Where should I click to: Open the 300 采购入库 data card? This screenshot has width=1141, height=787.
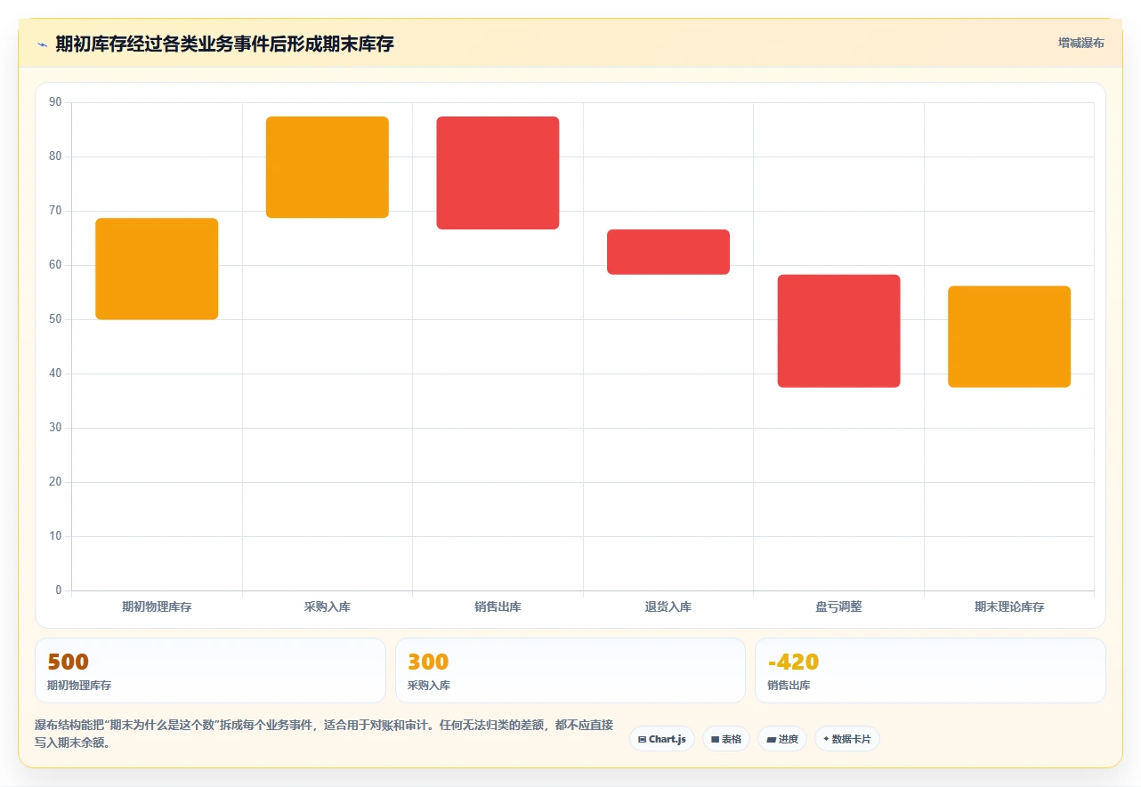click(570, 671)
